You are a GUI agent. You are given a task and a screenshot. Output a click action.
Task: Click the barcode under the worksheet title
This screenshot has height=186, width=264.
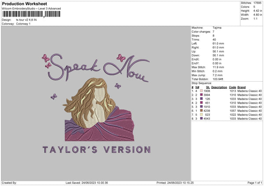tap(31, 14)
